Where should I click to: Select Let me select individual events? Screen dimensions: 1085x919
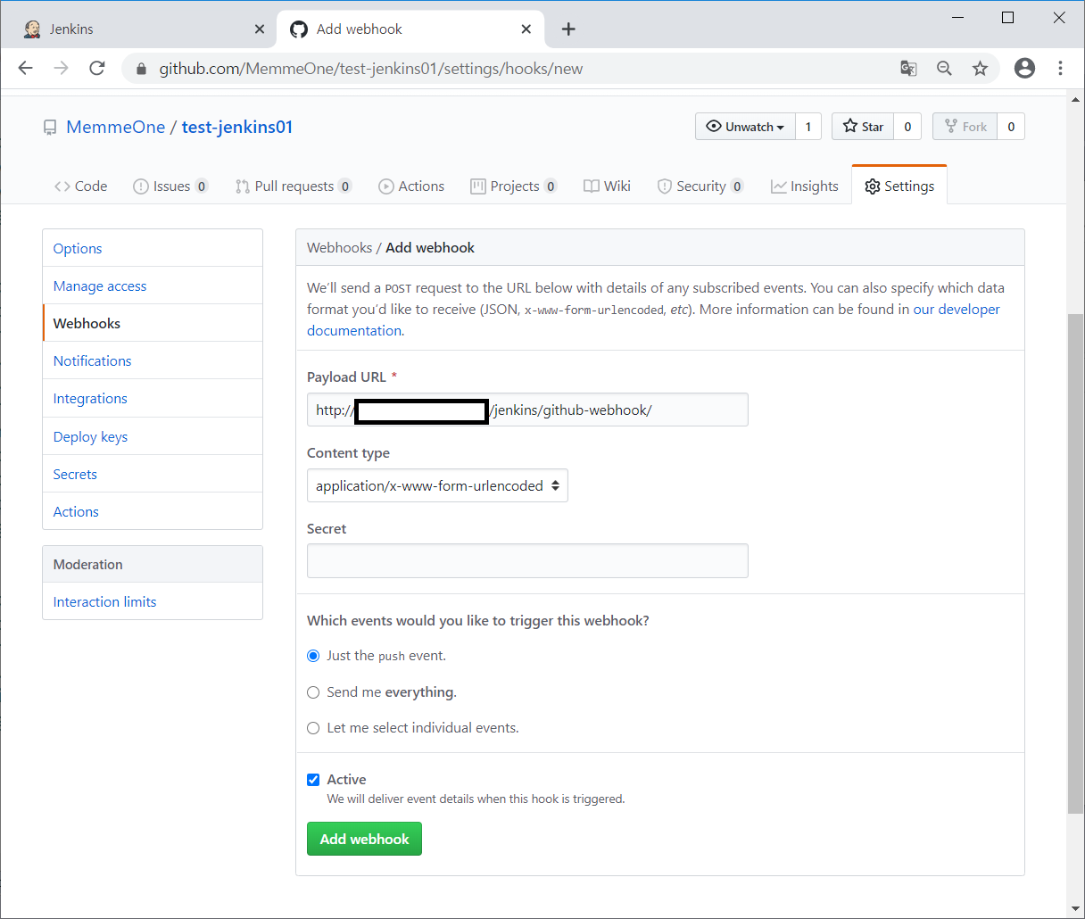pyautogui.click(x=313, y=728)
